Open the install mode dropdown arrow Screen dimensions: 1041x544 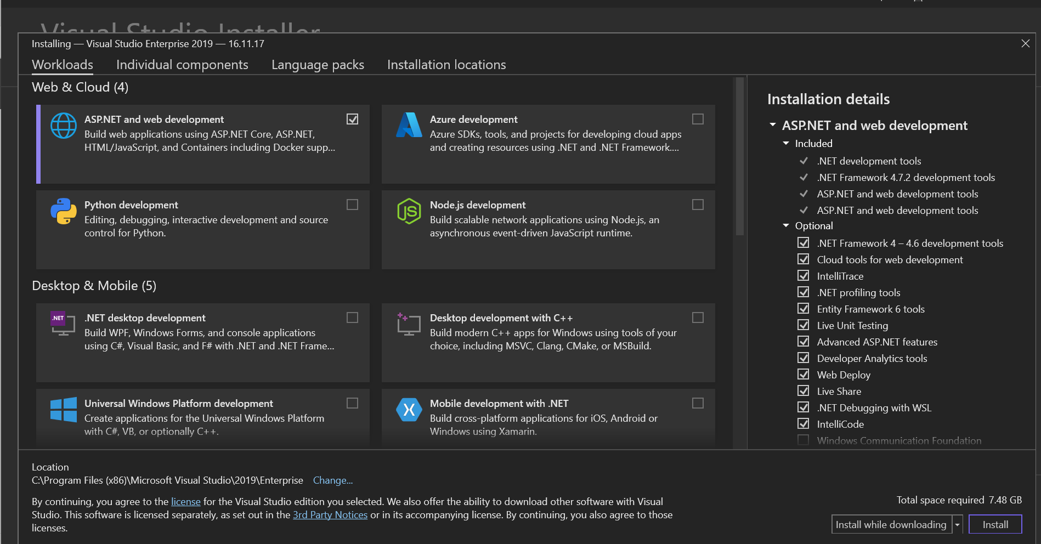tap(958, 524)
